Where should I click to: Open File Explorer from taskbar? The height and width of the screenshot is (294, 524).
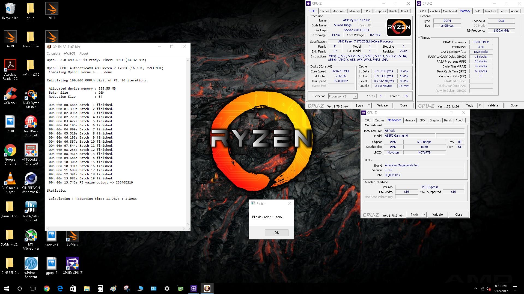87,289
